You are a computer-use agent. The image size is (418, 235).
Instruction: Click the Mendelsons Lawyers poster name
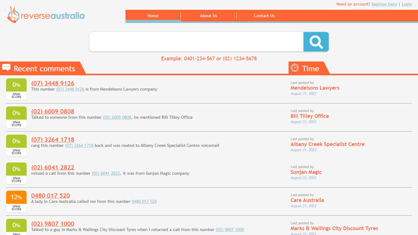(315, 88)
